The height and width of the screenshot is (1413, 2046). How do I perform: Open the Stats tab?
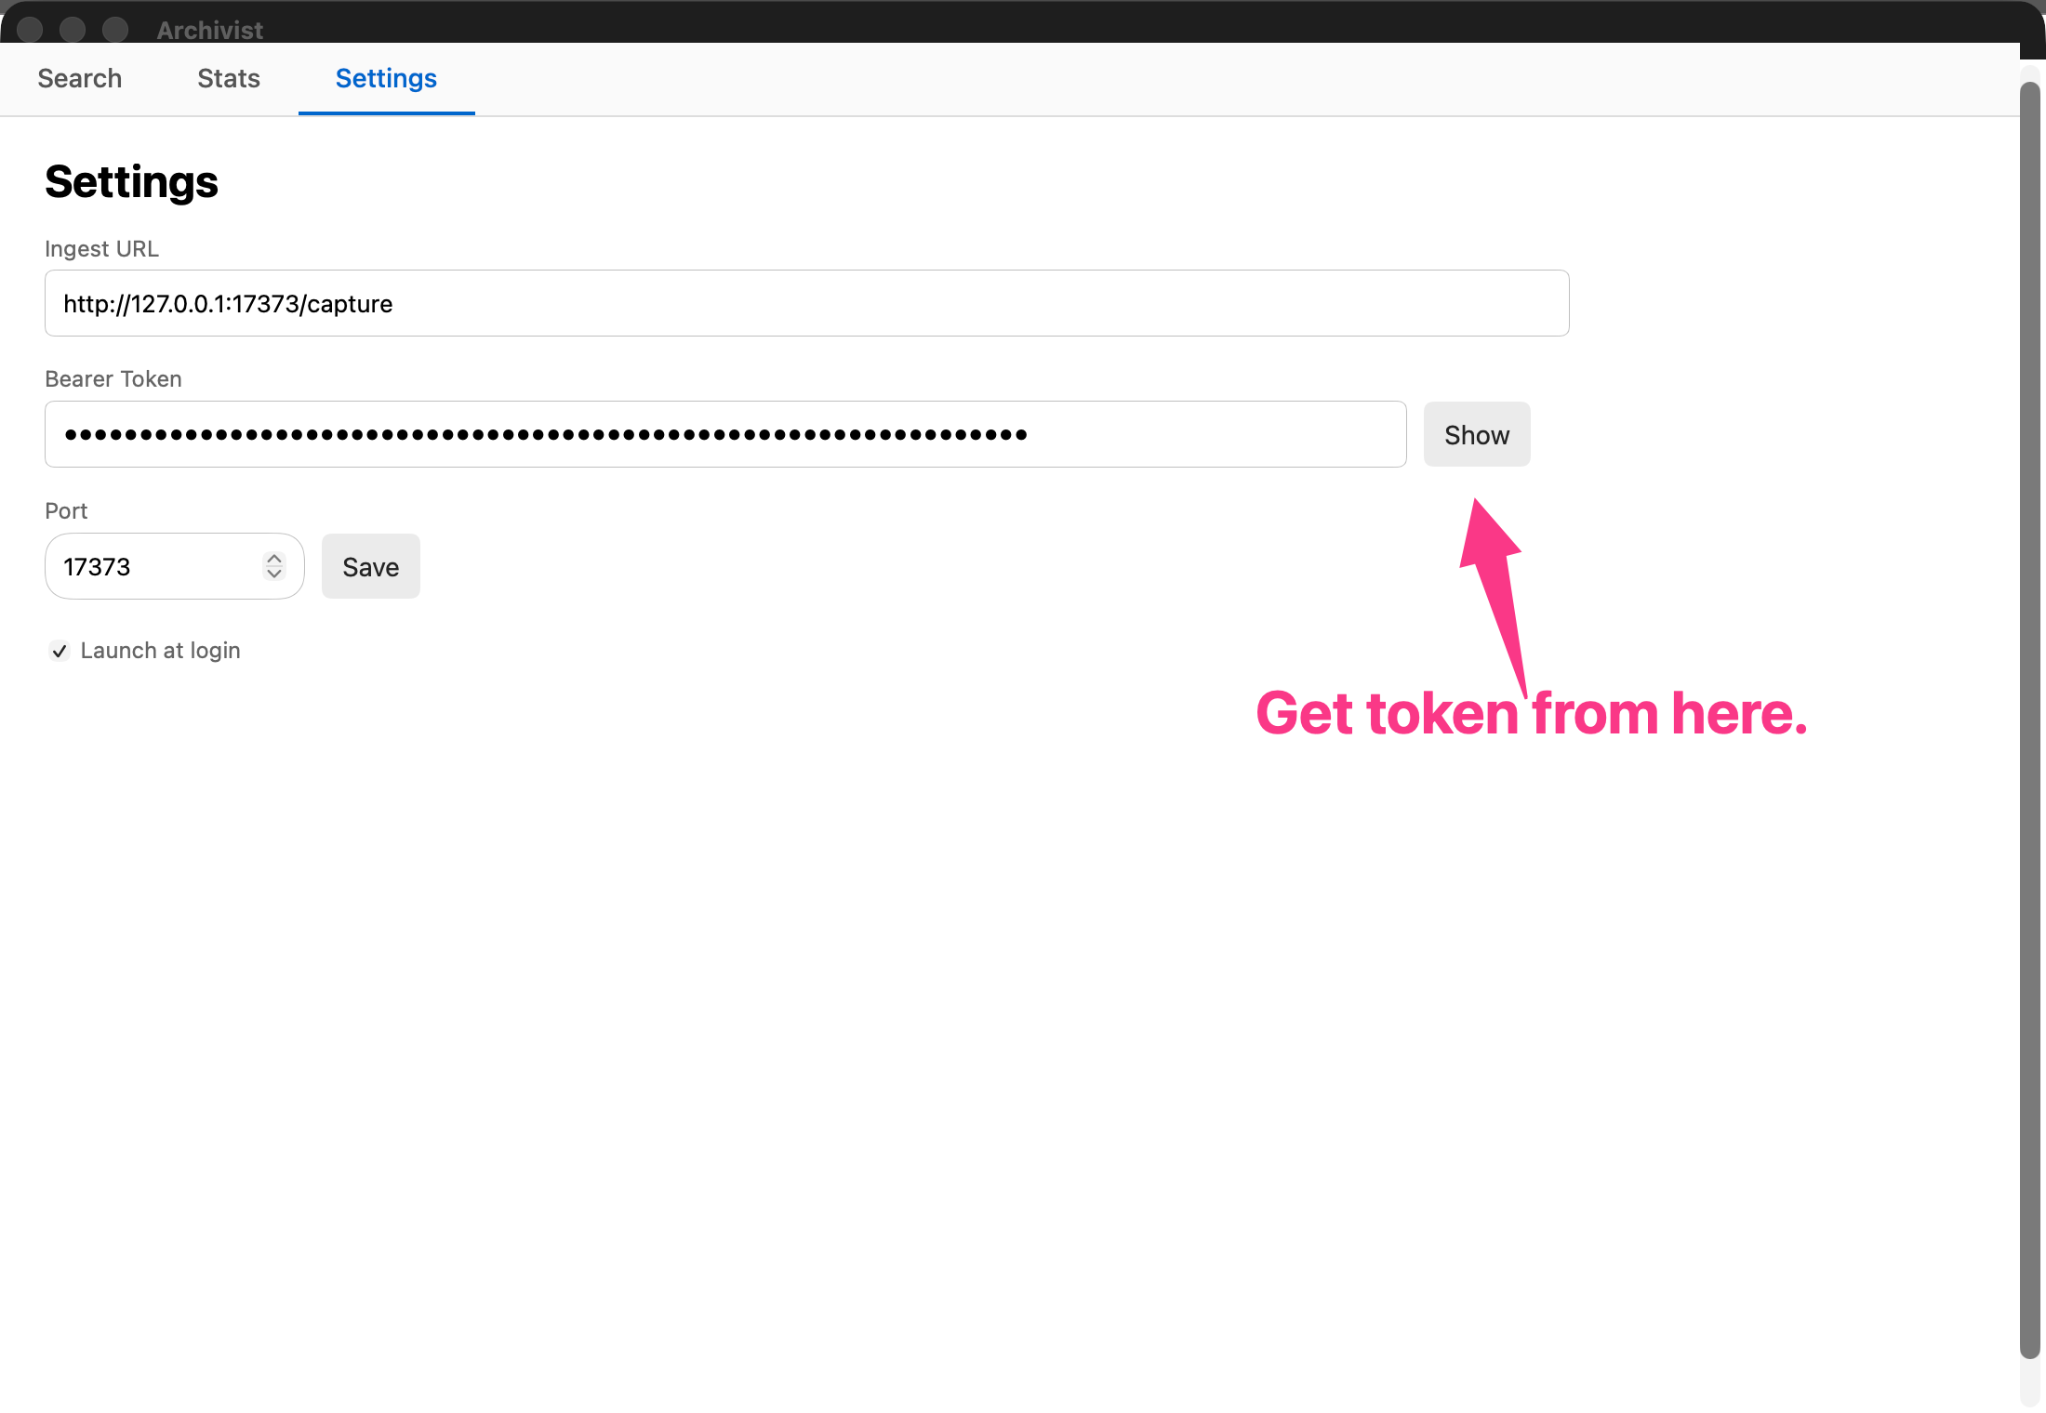click(229, 79)
